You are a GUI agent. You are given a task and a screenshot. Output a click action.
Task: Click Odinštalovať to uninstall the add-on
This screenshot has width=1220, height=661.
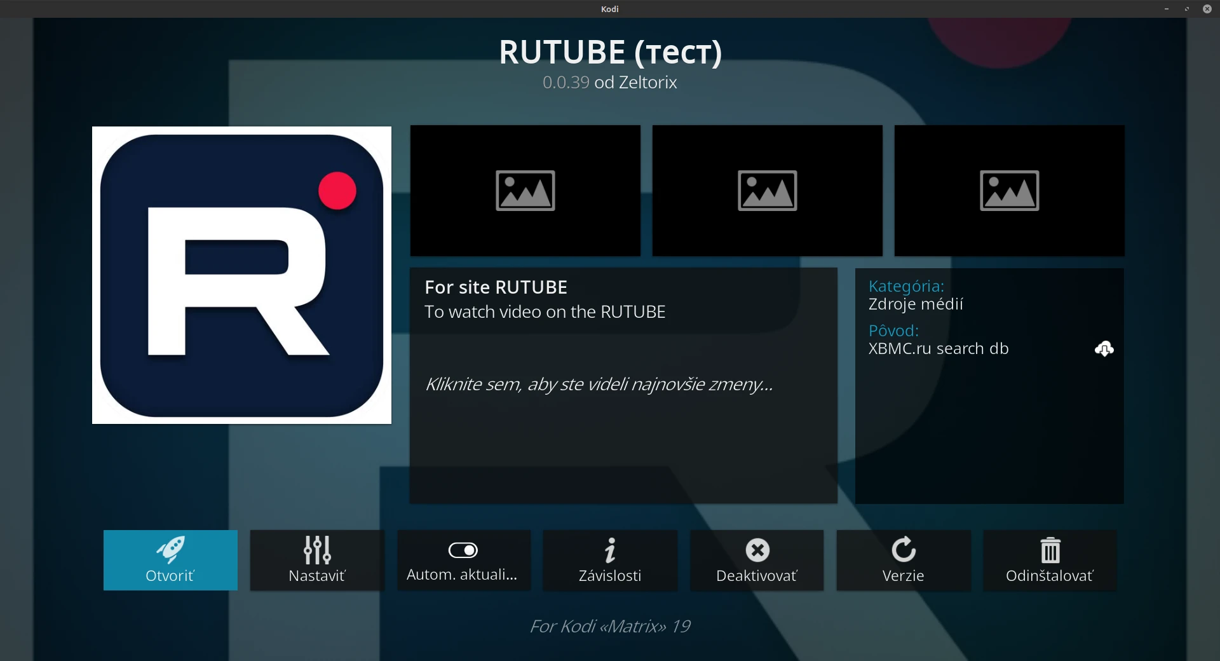tap(1050, 560)
